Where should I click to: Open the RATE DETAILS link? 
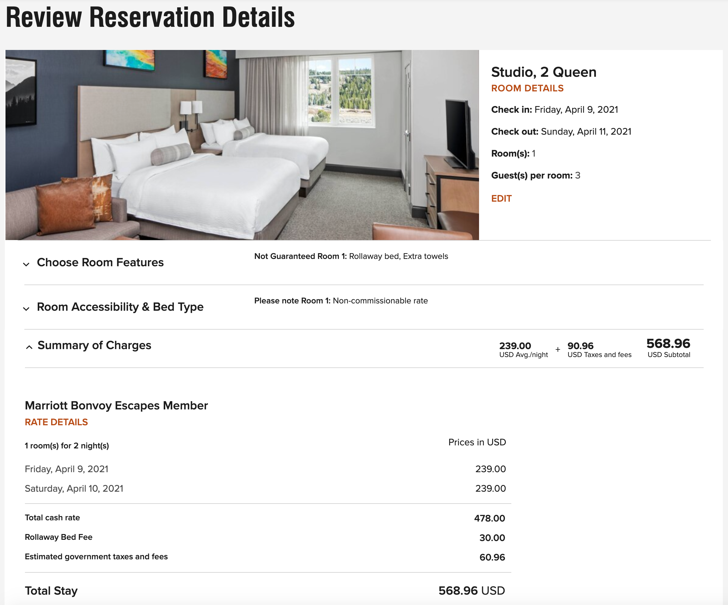[56, 422]
